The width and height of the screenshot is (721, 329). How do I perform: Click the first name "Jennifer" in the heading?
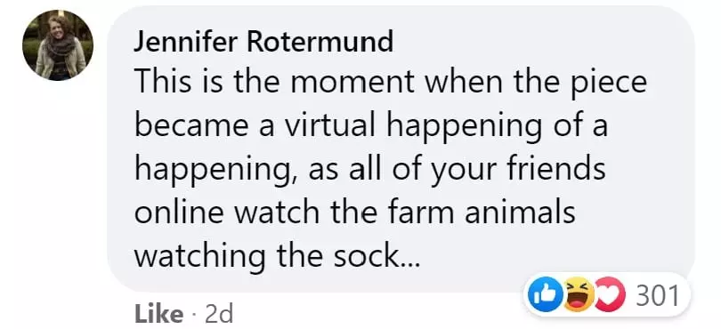point(186,43)
